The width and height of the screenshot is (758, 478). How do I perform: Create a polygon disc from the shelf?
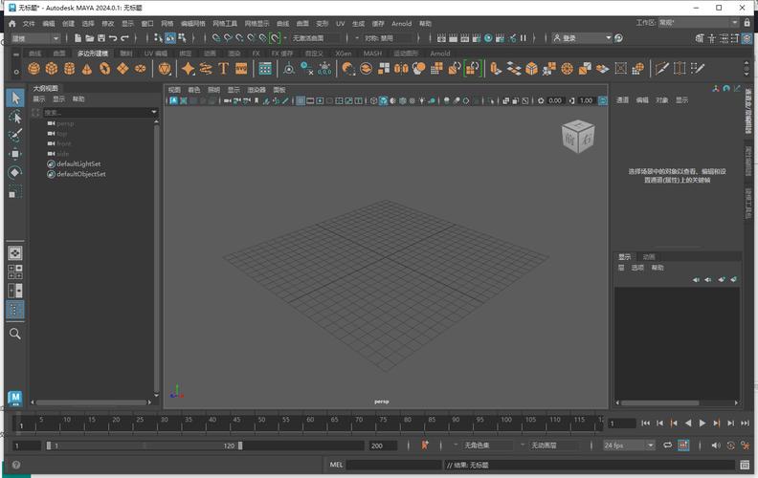click(x=140, y=69)
